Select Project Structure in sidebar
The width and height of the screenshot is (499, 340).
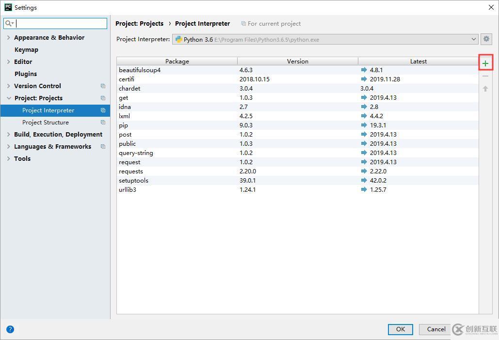pos(45,123)
